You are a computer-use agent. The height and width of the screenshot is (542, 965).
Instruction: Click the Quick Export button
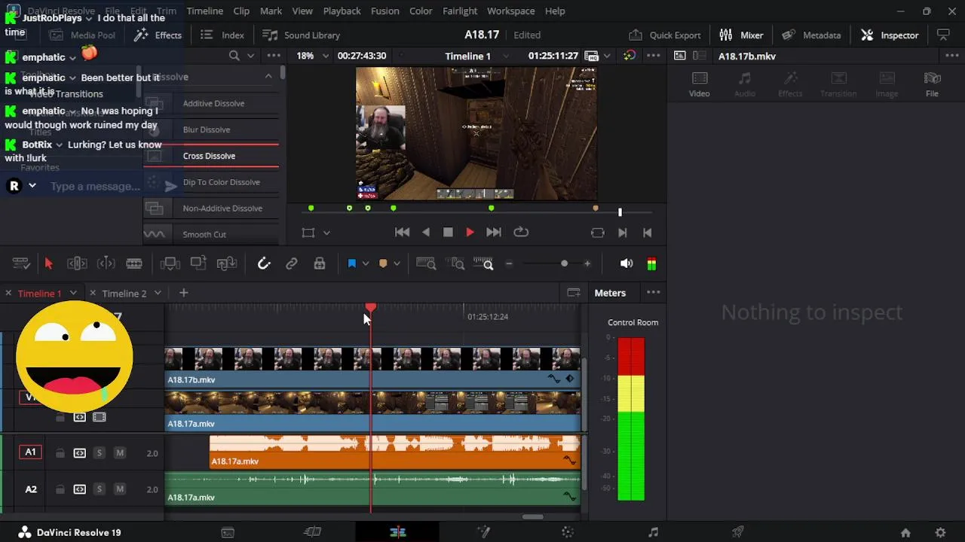(665, 35)
